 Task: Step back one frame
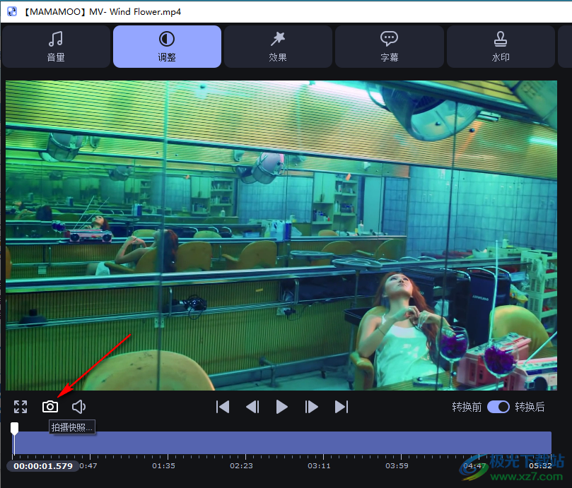pyautogui.click(x=252, y=407)
